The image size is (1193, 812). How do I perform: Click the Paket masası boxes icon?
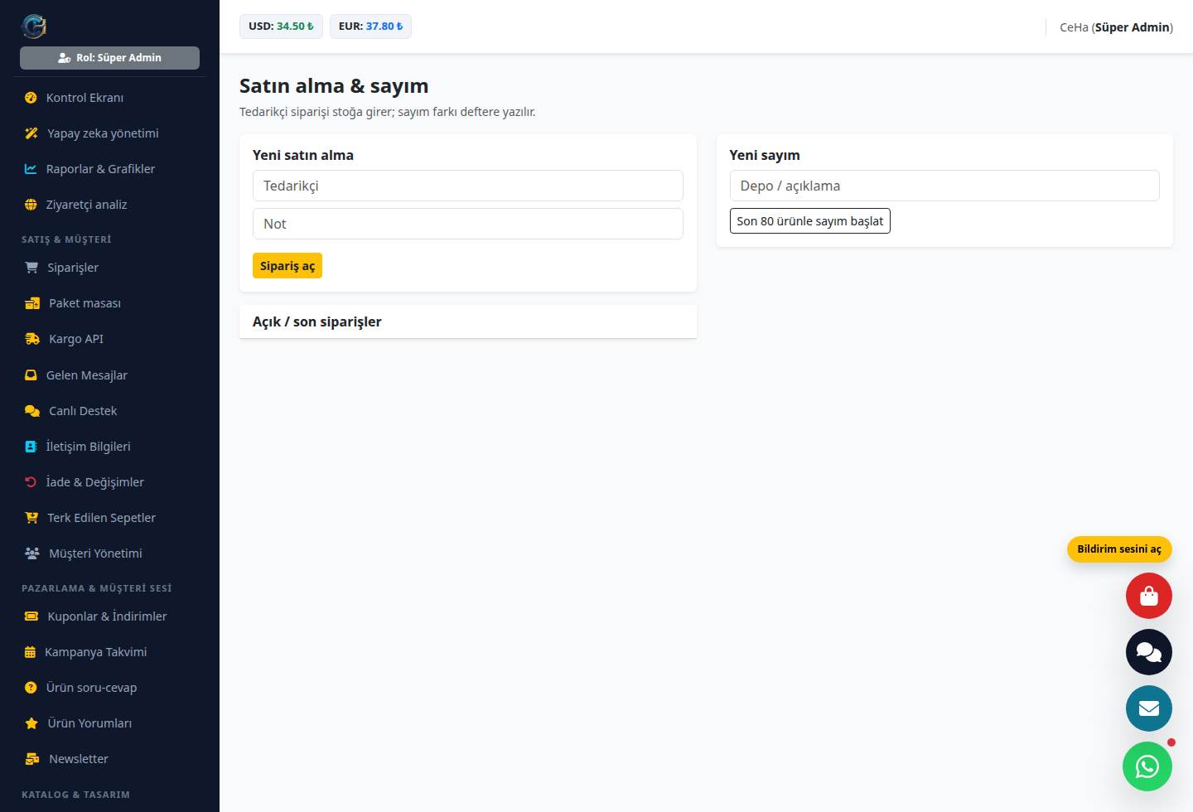click(x=32, y=303)
